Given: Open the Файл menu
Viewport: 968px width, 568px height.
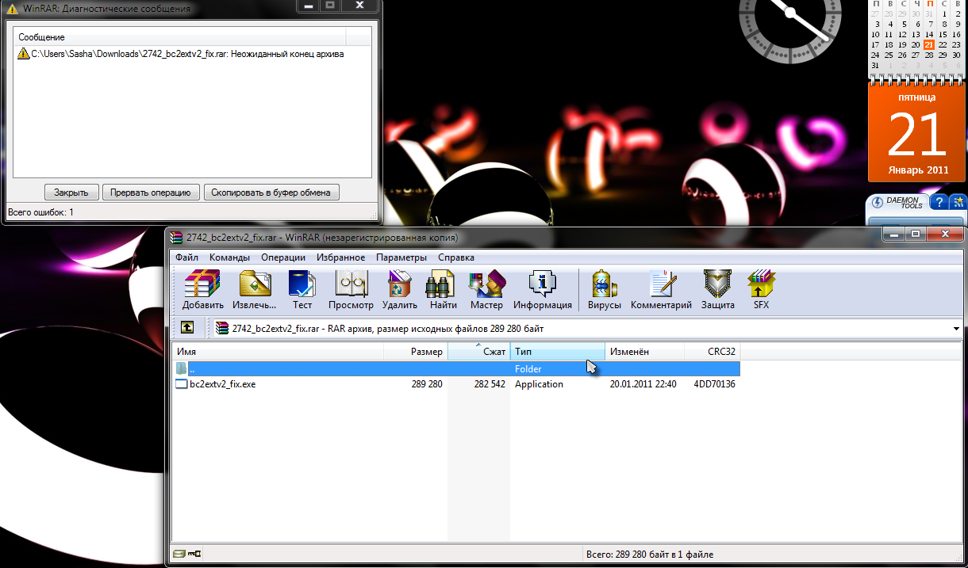Looking at the screenshot, I should coord(187,257).
